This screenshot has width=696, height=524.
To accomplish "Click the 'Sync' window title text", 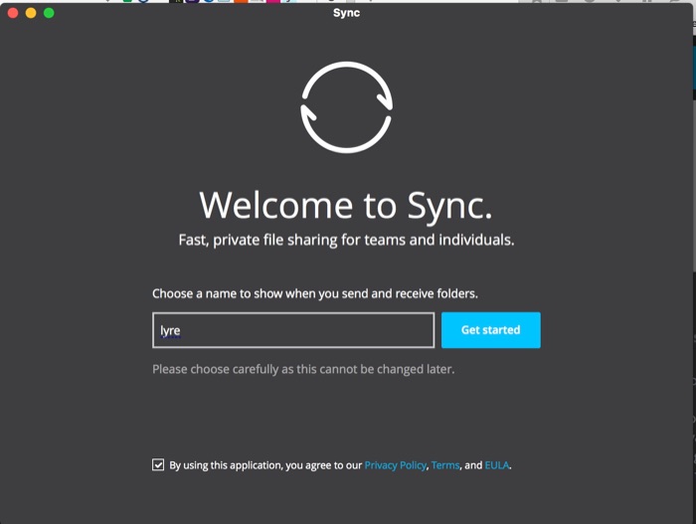I will coord(346,13).
